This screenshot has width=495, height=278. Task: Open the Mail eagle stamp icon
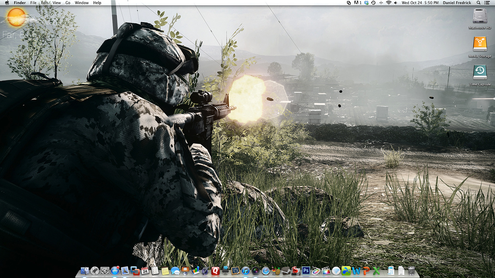pyautogui.click(x=125, y=271)
